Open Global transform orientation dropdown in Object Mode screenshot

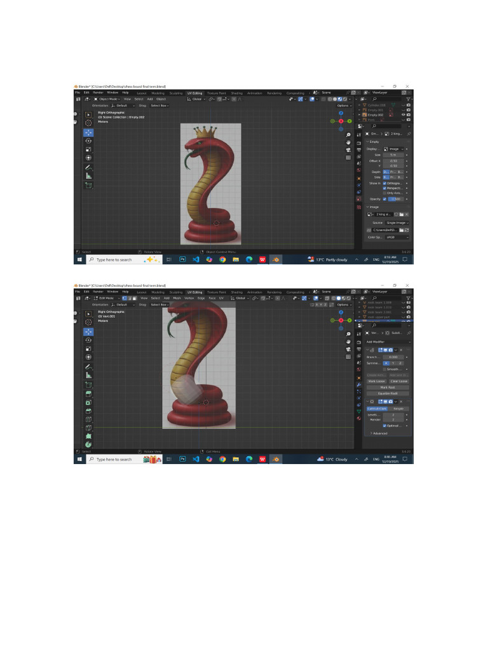click(196, 99)
